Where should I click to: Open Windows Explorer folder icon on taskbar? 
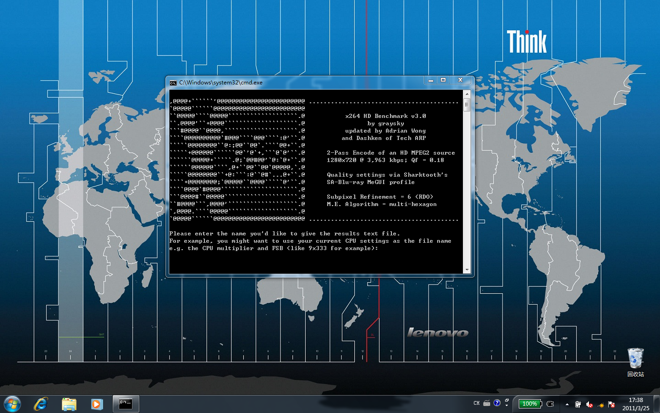[69, 404]
